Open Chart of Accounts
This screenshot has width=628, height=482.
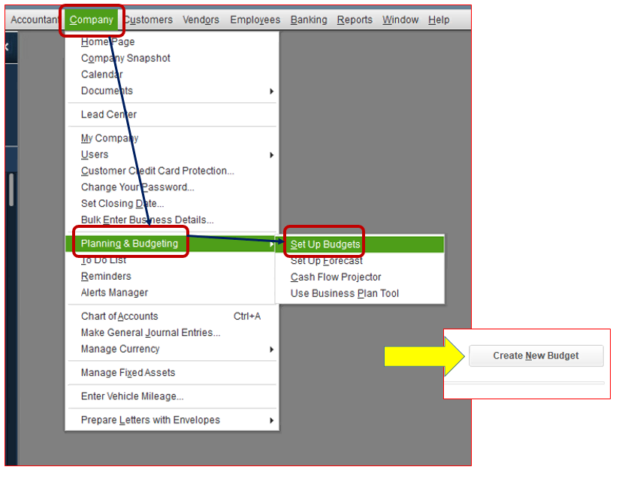click(172, 317)
